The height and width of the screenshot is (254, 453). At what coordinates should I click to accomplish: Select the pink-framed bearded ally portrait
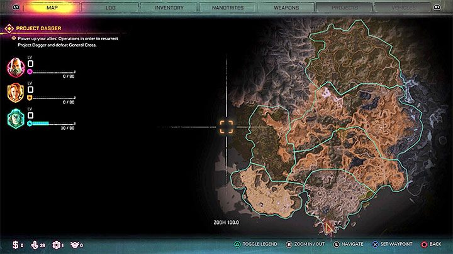[x=16, y=67]
